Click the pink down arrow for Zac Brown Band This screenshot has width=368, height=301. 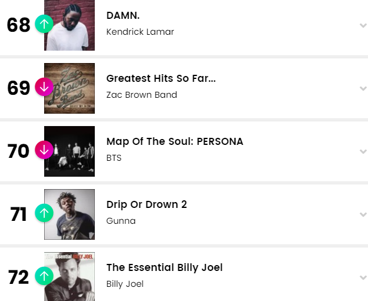44,87
